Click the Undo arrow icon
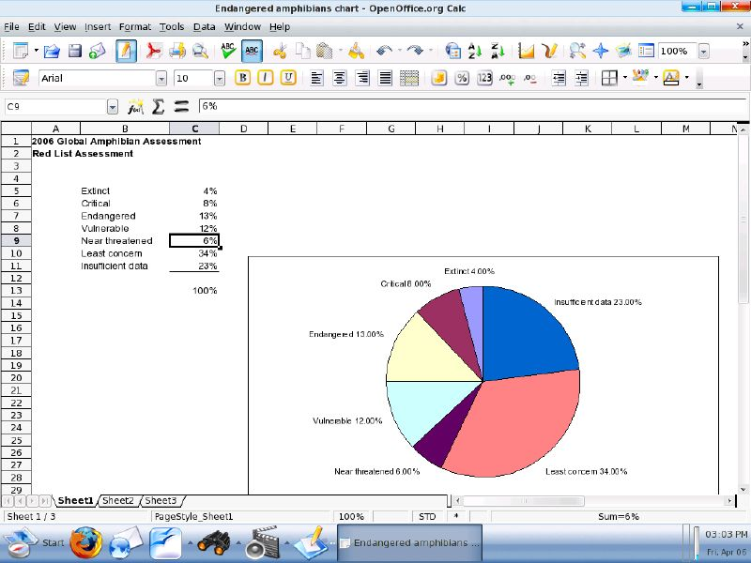Image resolution: width=751 pixels, height=563 pixels. pyautogui.click(x=384, y=51)
